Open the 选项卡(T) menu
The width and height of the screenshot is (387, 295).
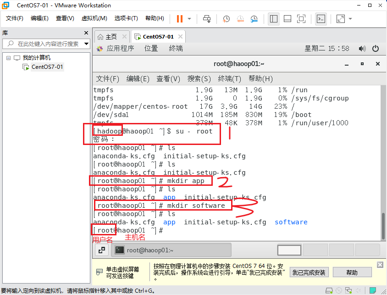pos(126,18)
